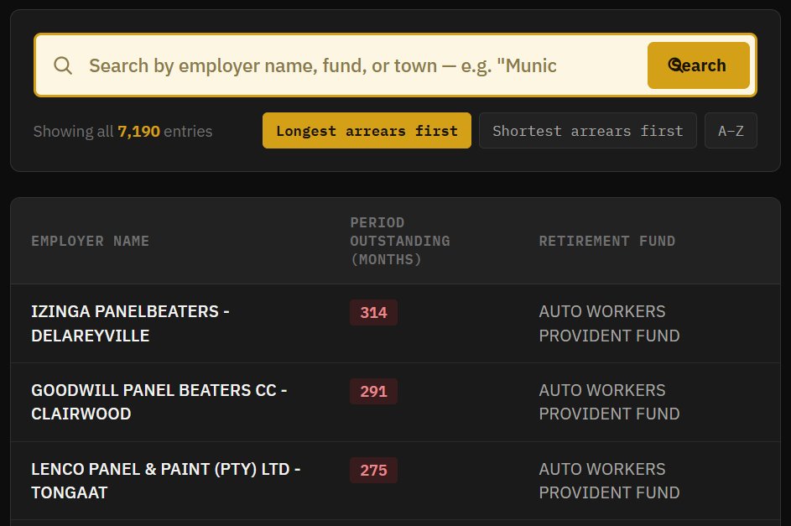This screenshot has height=526, width=791.
Task: Select Goodwill Panel Beaters CC - Clairwood
Action: coord(159,402)
